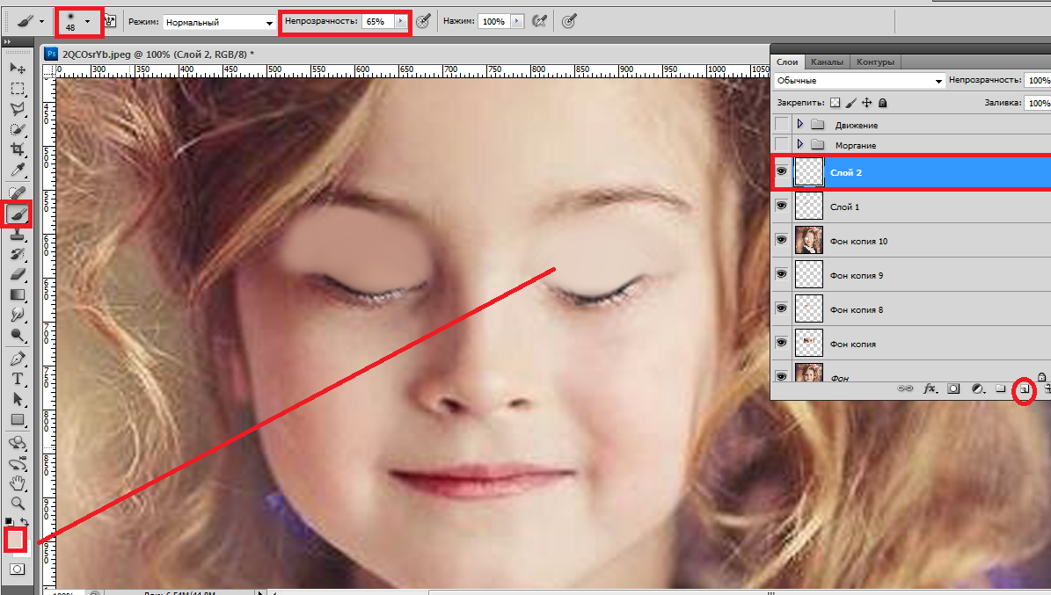1051x595 pixels.
Task: Select the Blur tool
Action: click(x=18, y=315)
